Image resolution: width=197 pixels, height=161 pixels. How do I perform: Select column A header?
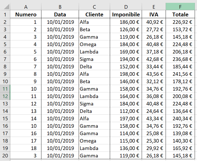pyautogui.click(x=26, y=7)
